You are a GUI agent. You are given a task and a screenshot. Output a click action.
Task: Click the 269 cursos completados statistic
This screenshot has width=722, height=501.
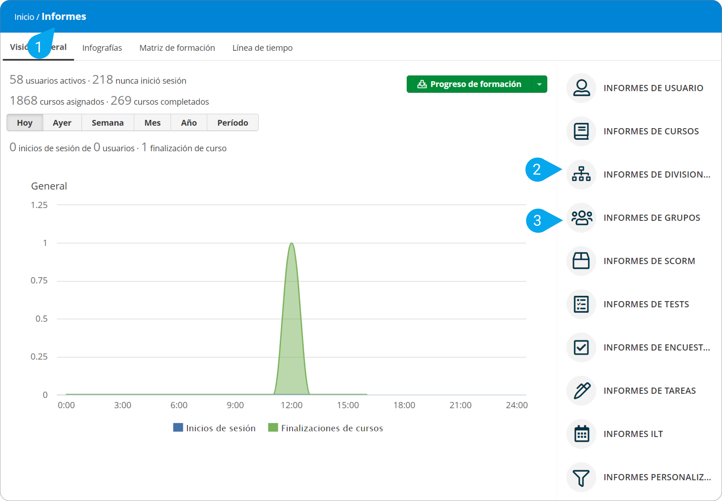160,101
